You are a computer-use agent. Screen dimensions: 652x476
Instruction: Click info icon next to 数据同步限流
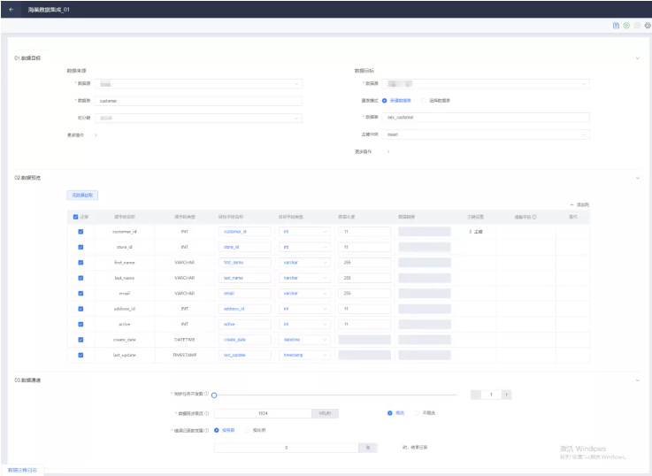click(x=207, y=413)
